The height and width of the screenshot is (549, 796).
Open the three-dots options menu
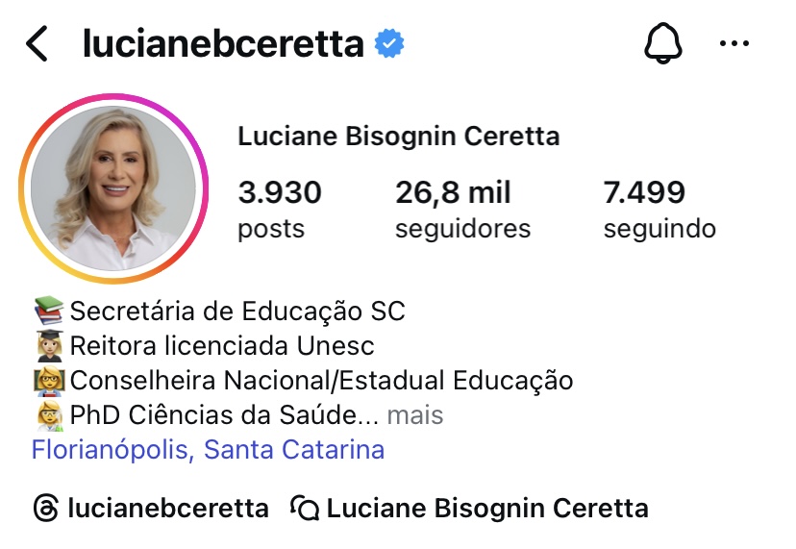734,43
